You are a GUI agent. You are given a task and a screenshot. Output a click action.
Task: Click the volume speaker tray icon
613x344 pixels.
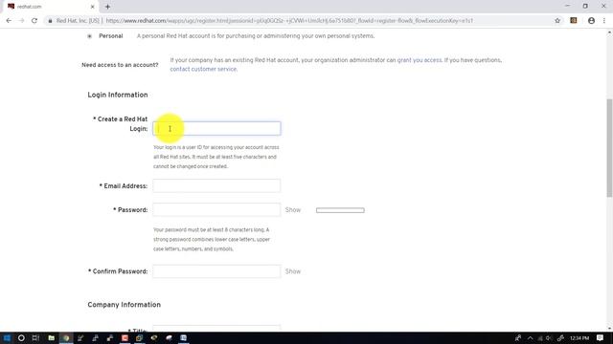click(x=549, y=338)
